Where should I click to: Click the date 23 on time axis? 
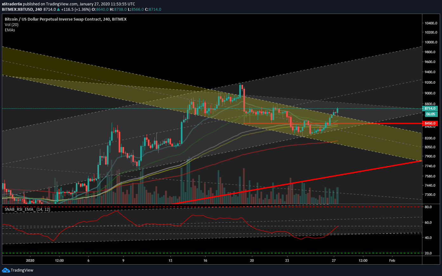click(x=287, y=260)
